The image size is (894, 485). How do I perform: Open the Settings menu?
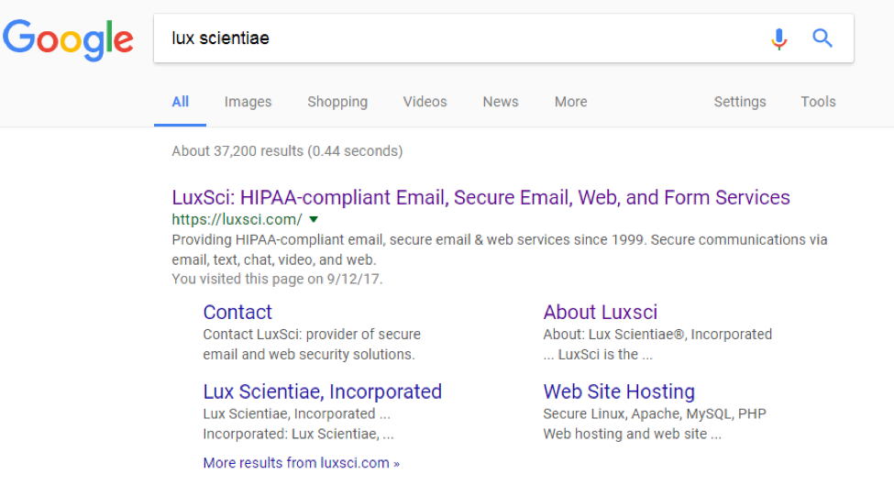[x=739, y=102]
